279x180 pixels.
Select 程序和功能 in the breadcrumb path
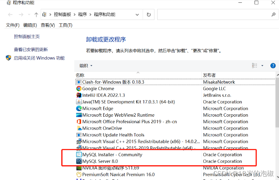tap(105, 14)
